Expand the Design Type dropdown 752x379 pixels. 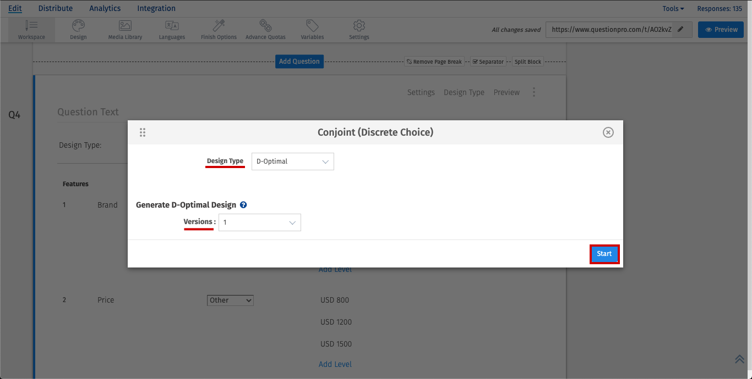(292, 161)
